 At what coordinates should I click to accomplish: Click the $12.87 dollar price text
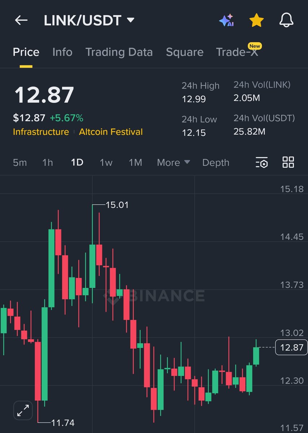tap(29, 118)
